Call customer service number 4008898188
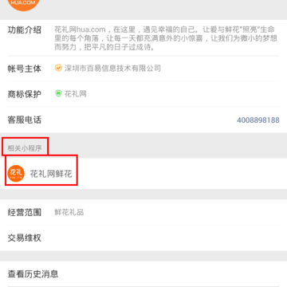 coord(258,120)
